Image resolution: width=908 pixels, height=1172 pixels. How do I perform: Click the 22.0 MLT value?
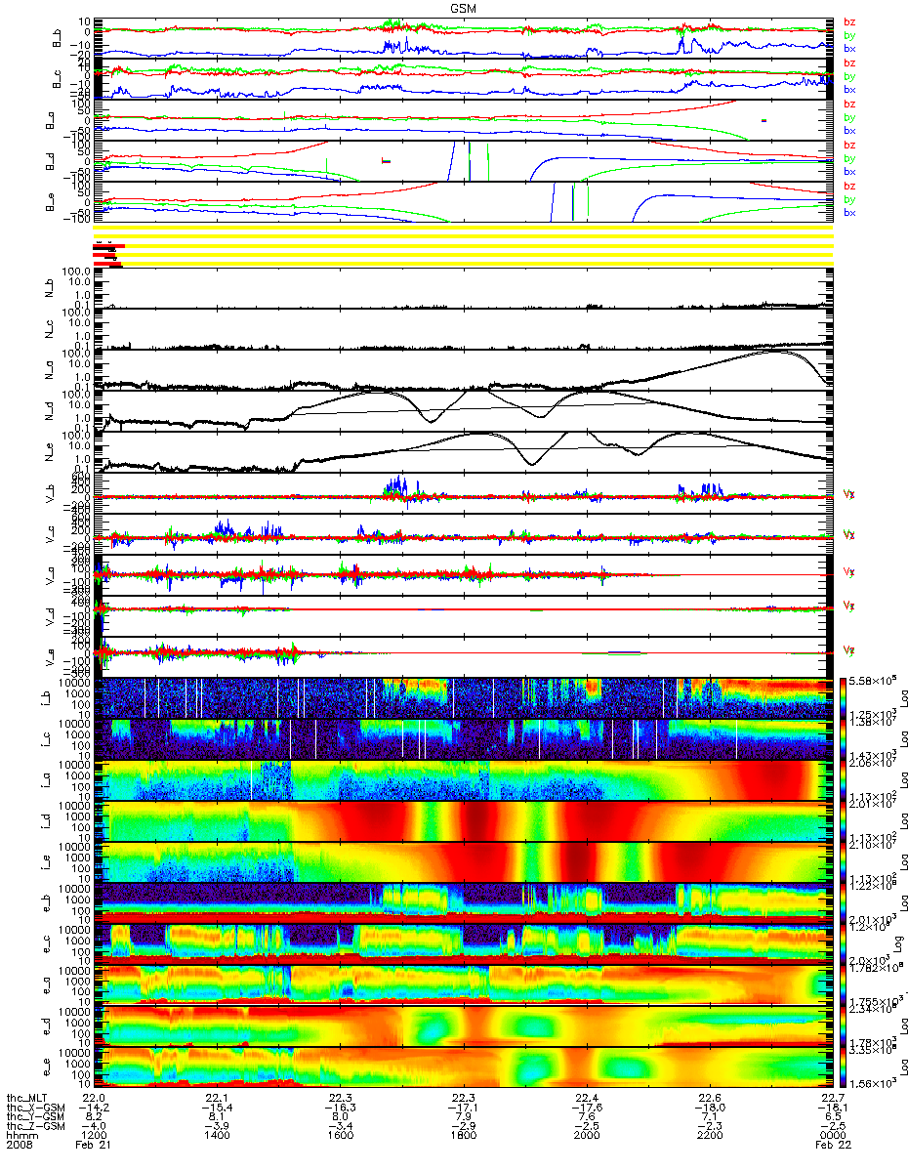(x=94, y=1098)
